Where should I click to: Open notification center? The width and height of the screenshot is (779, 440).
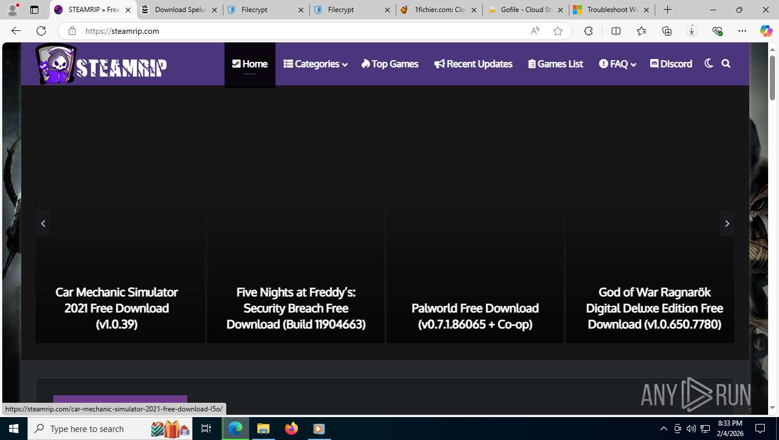[x=760, y=429]
